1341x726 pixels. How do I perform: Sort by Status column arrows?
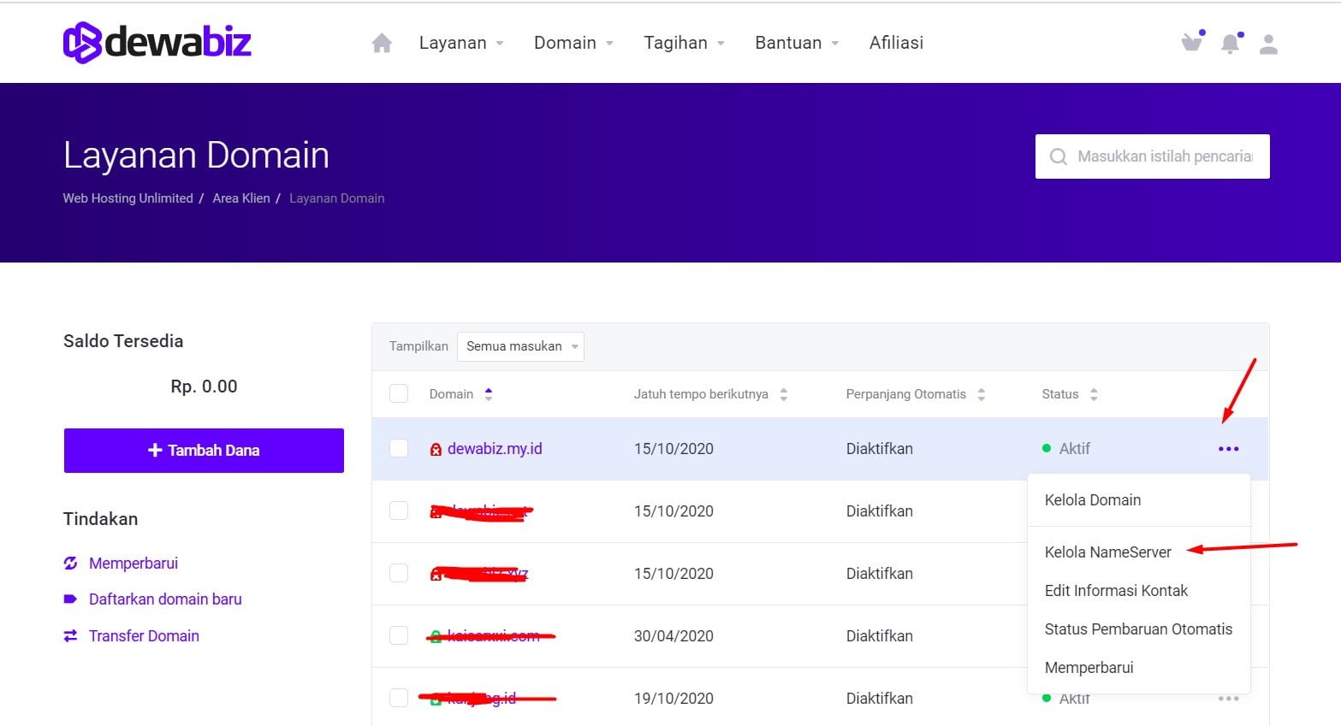(x=1094, y=394)
